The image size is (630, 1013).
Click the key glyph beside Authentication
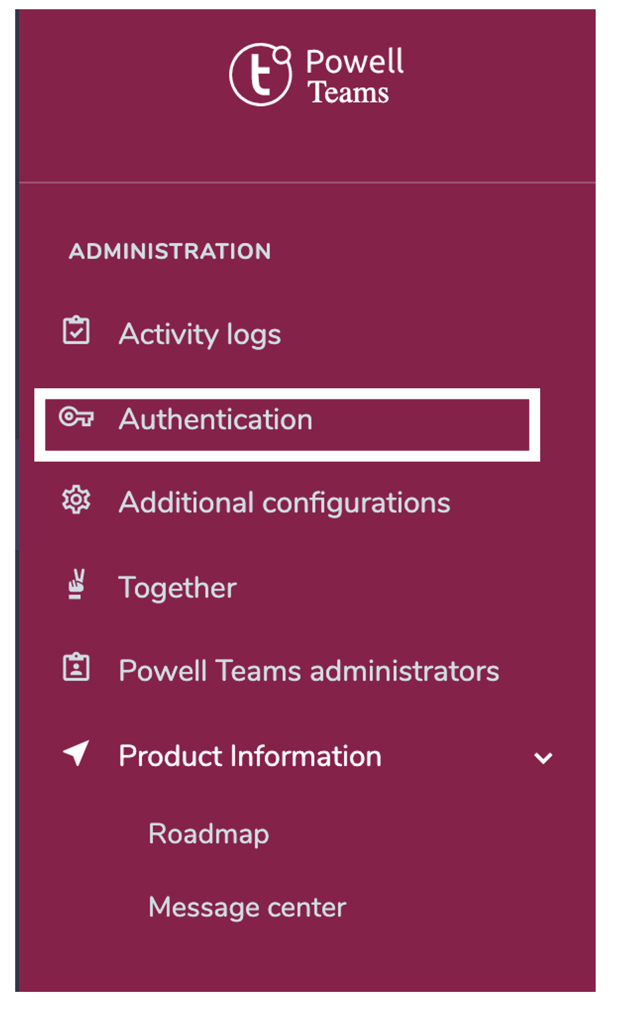(76, 417)
